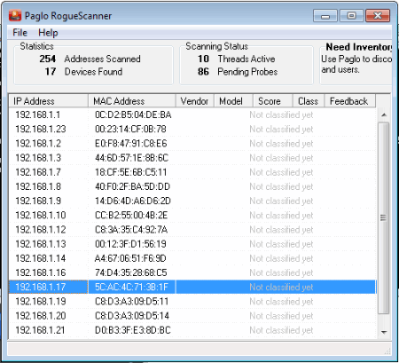Image resolution: width=399 pixels, height=363 pixels.
Task: Minimize the RogueScanner window
Action: [325, 16]
